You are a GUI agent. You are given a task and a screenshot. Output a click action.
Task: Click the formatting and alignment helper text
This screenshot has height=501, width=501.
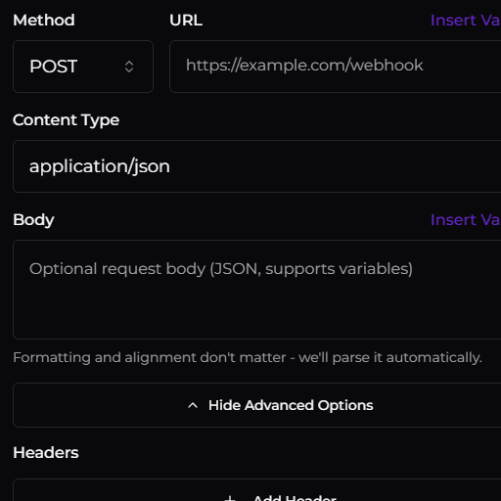tap(248, 357)
